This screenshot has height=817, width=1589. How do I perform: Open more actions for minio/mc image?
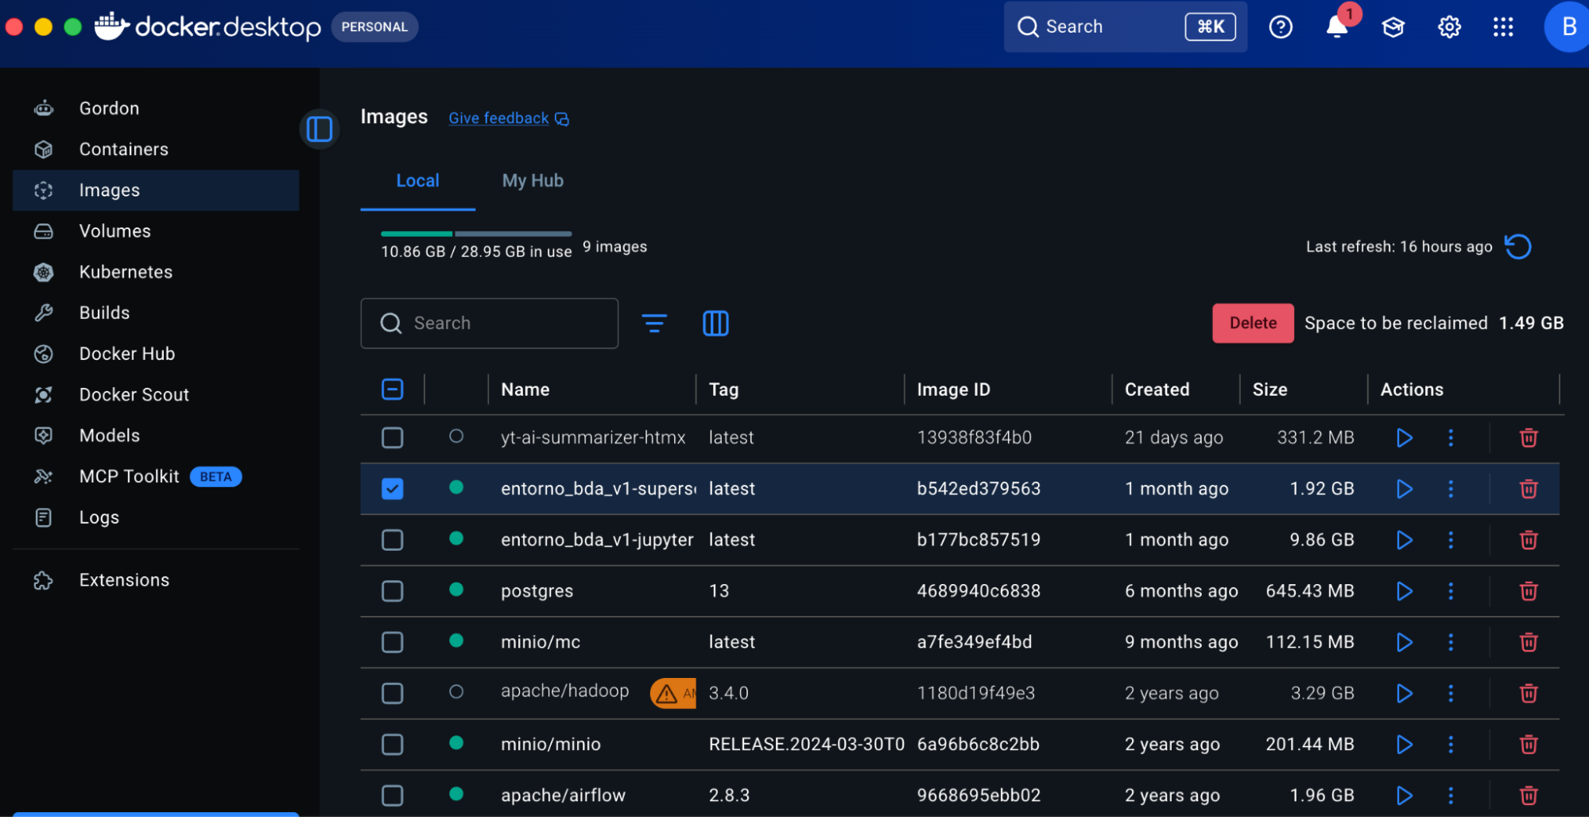(1451, 642)
